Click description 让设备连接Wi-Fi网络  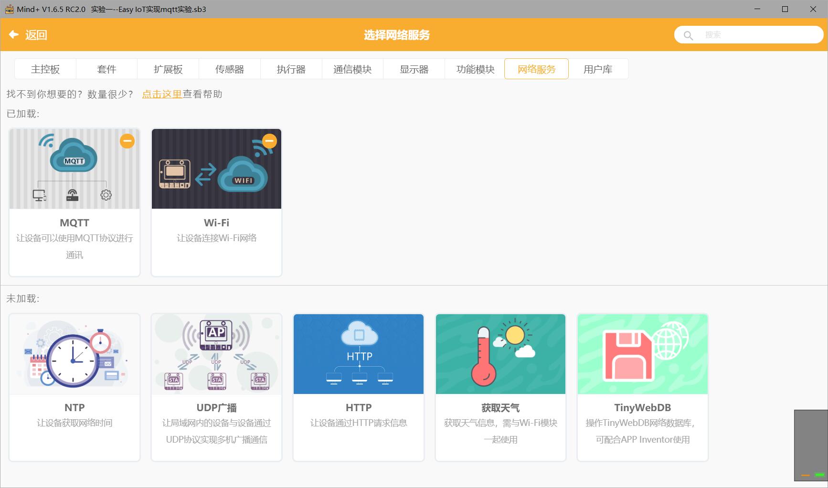[x=216, y=238]
